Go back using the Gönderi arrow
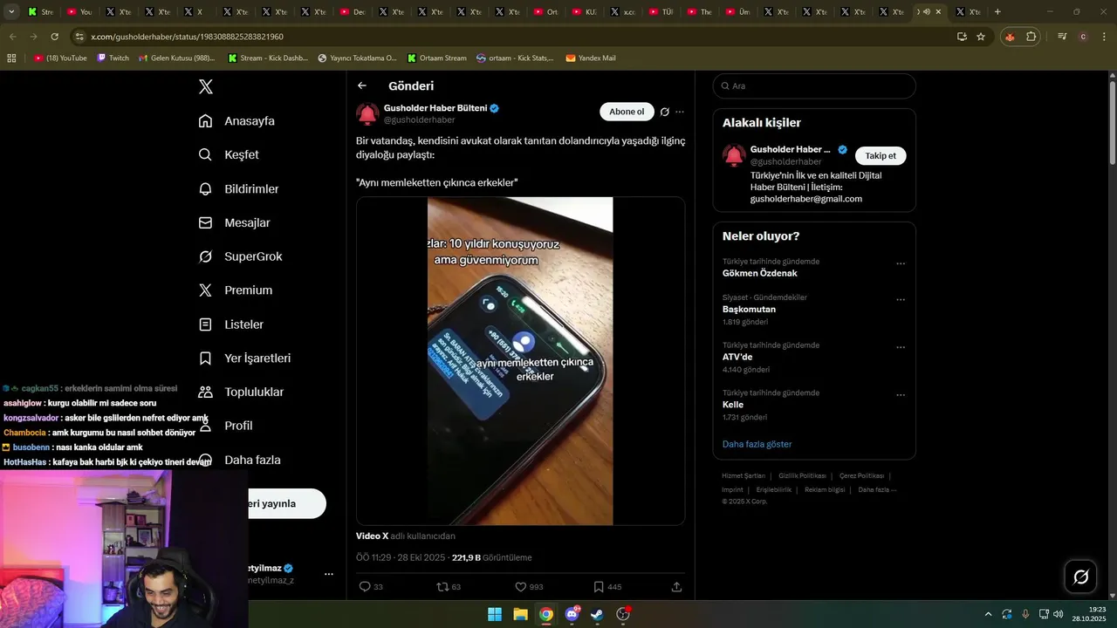1117x628 pixels. [362, 85]
